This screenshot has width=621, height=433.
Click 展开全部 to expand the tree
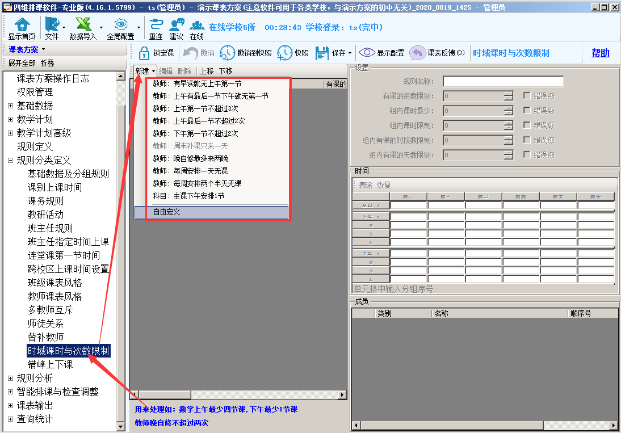pos(22,63)
